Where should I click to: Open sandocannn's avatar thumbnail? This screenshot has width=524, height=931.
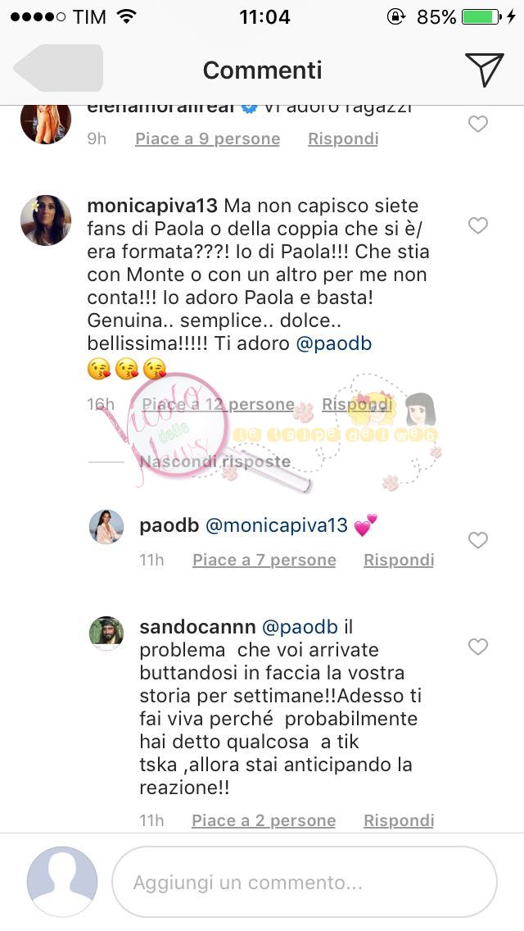[x=106, y=634]
